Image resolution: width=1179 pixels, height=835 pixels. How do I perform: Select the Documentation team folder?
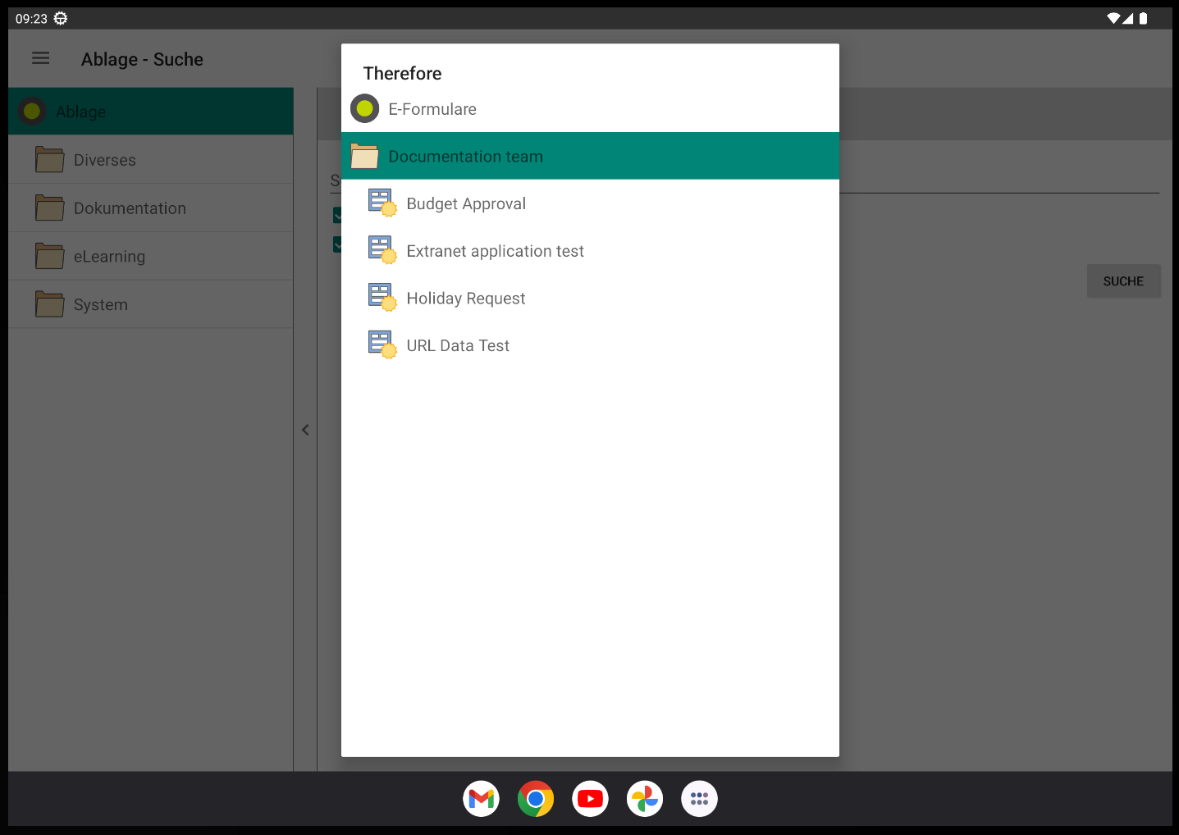[x=590, y=156]
